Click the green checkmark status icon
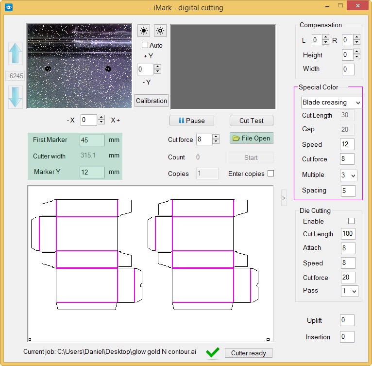 [x=213, y=352]
